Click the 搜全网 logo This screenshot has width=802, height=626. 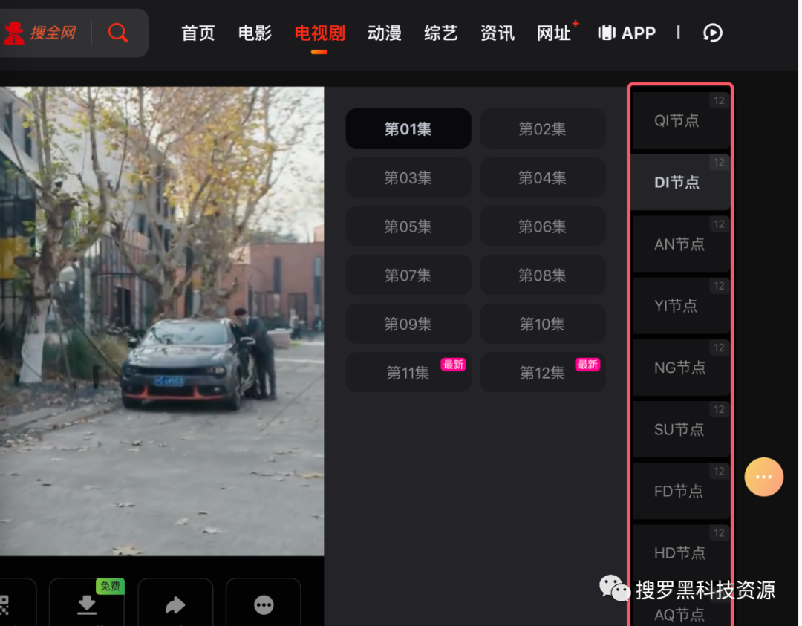click(x=41, y=33)
